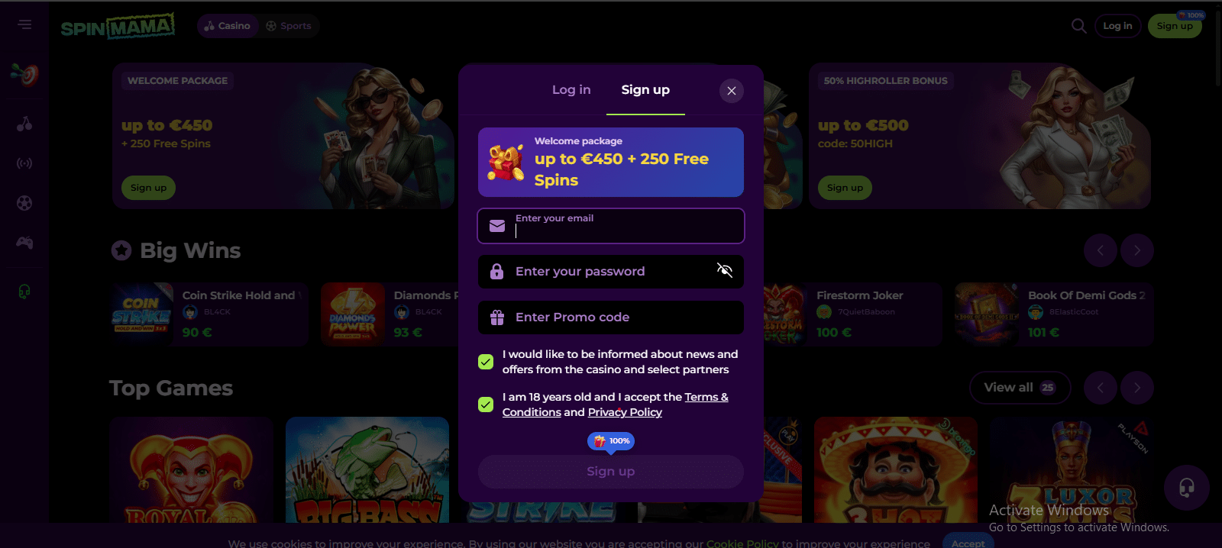Show next Big Wins with right chevron
Screen dimensions: 1222x548
pos(1137,250)
